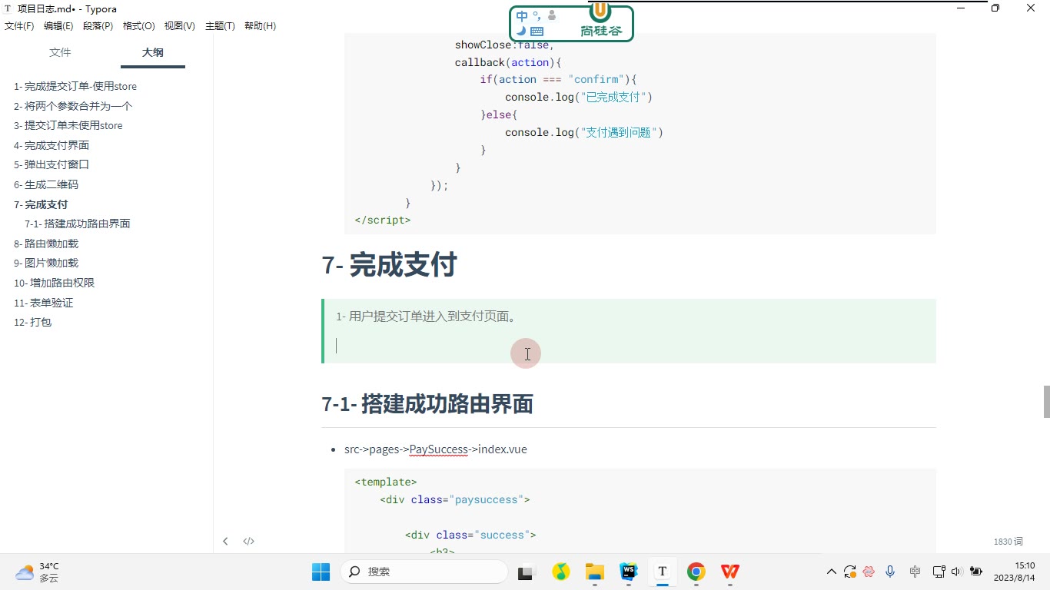Click the pink flower tray icon
The width and height of the screenshot is (1050, 590).
pyautogui.click(x=869, y=572)
